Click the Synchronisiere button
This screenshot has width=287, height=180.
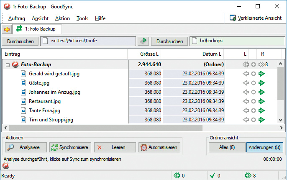(x=70, y=147)
